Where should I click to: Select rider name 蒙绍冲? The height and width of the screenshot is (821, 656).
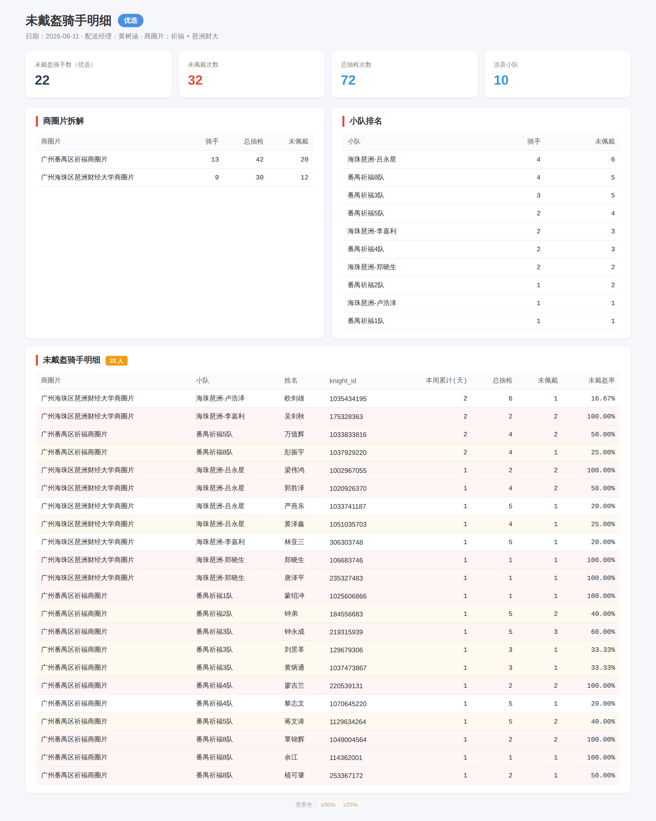pos(294,596)
